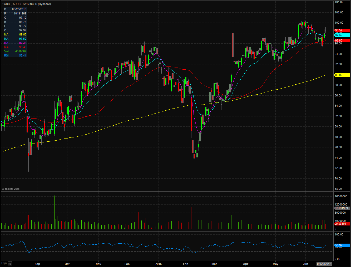Screen dimensions: 351x267
Task: Click the 06/20/2016 date marker on time axis
Action: click(x=324, y=264)
